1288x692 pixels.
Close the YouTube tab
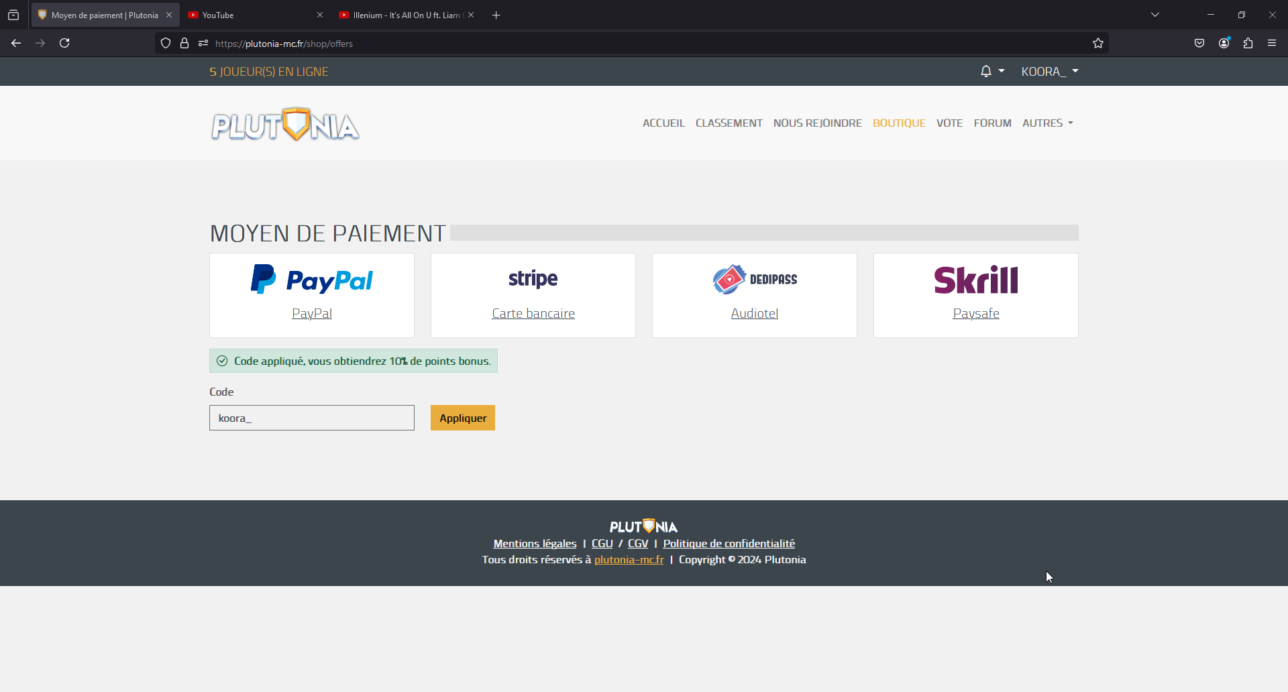coord(320,15)
